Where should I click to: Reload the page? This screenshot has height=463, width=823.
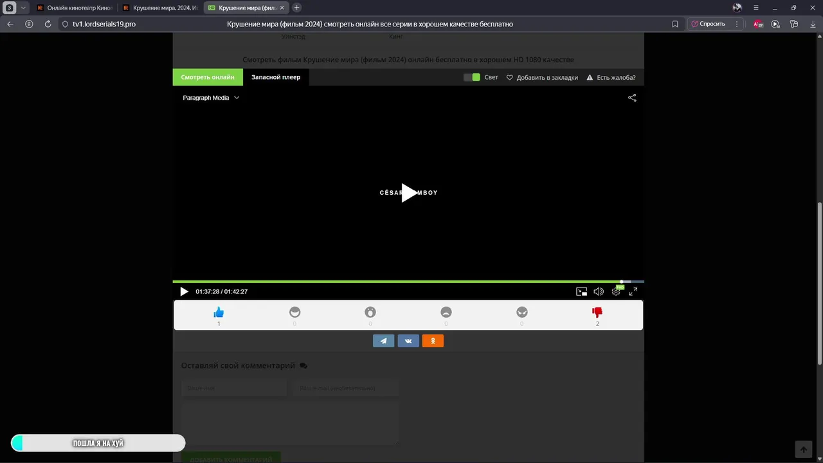click(x=48, y=24)
